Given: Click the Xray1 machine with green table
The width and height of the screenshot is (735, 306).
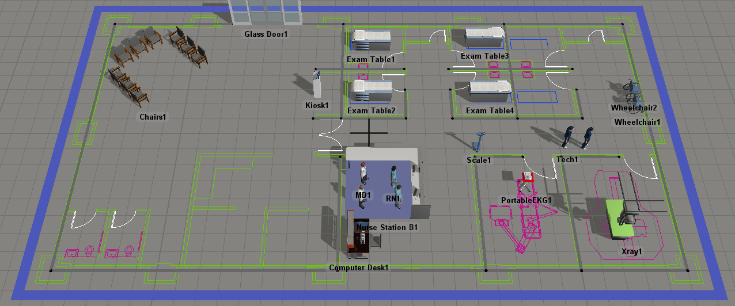Looking at the screenshot, I should 620,217.
